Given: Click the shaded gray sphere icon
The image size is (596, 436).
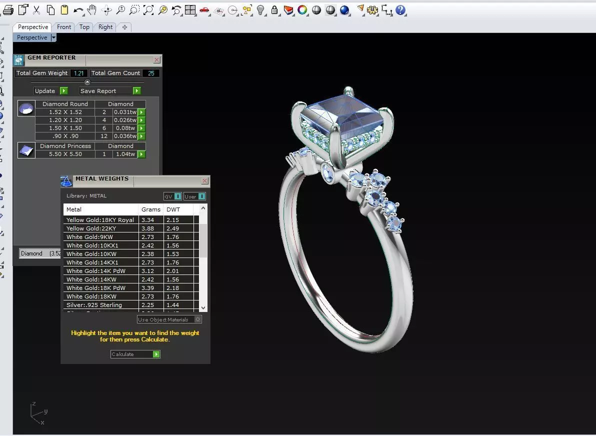Looking at the screenshot, I should click(316, 10).
